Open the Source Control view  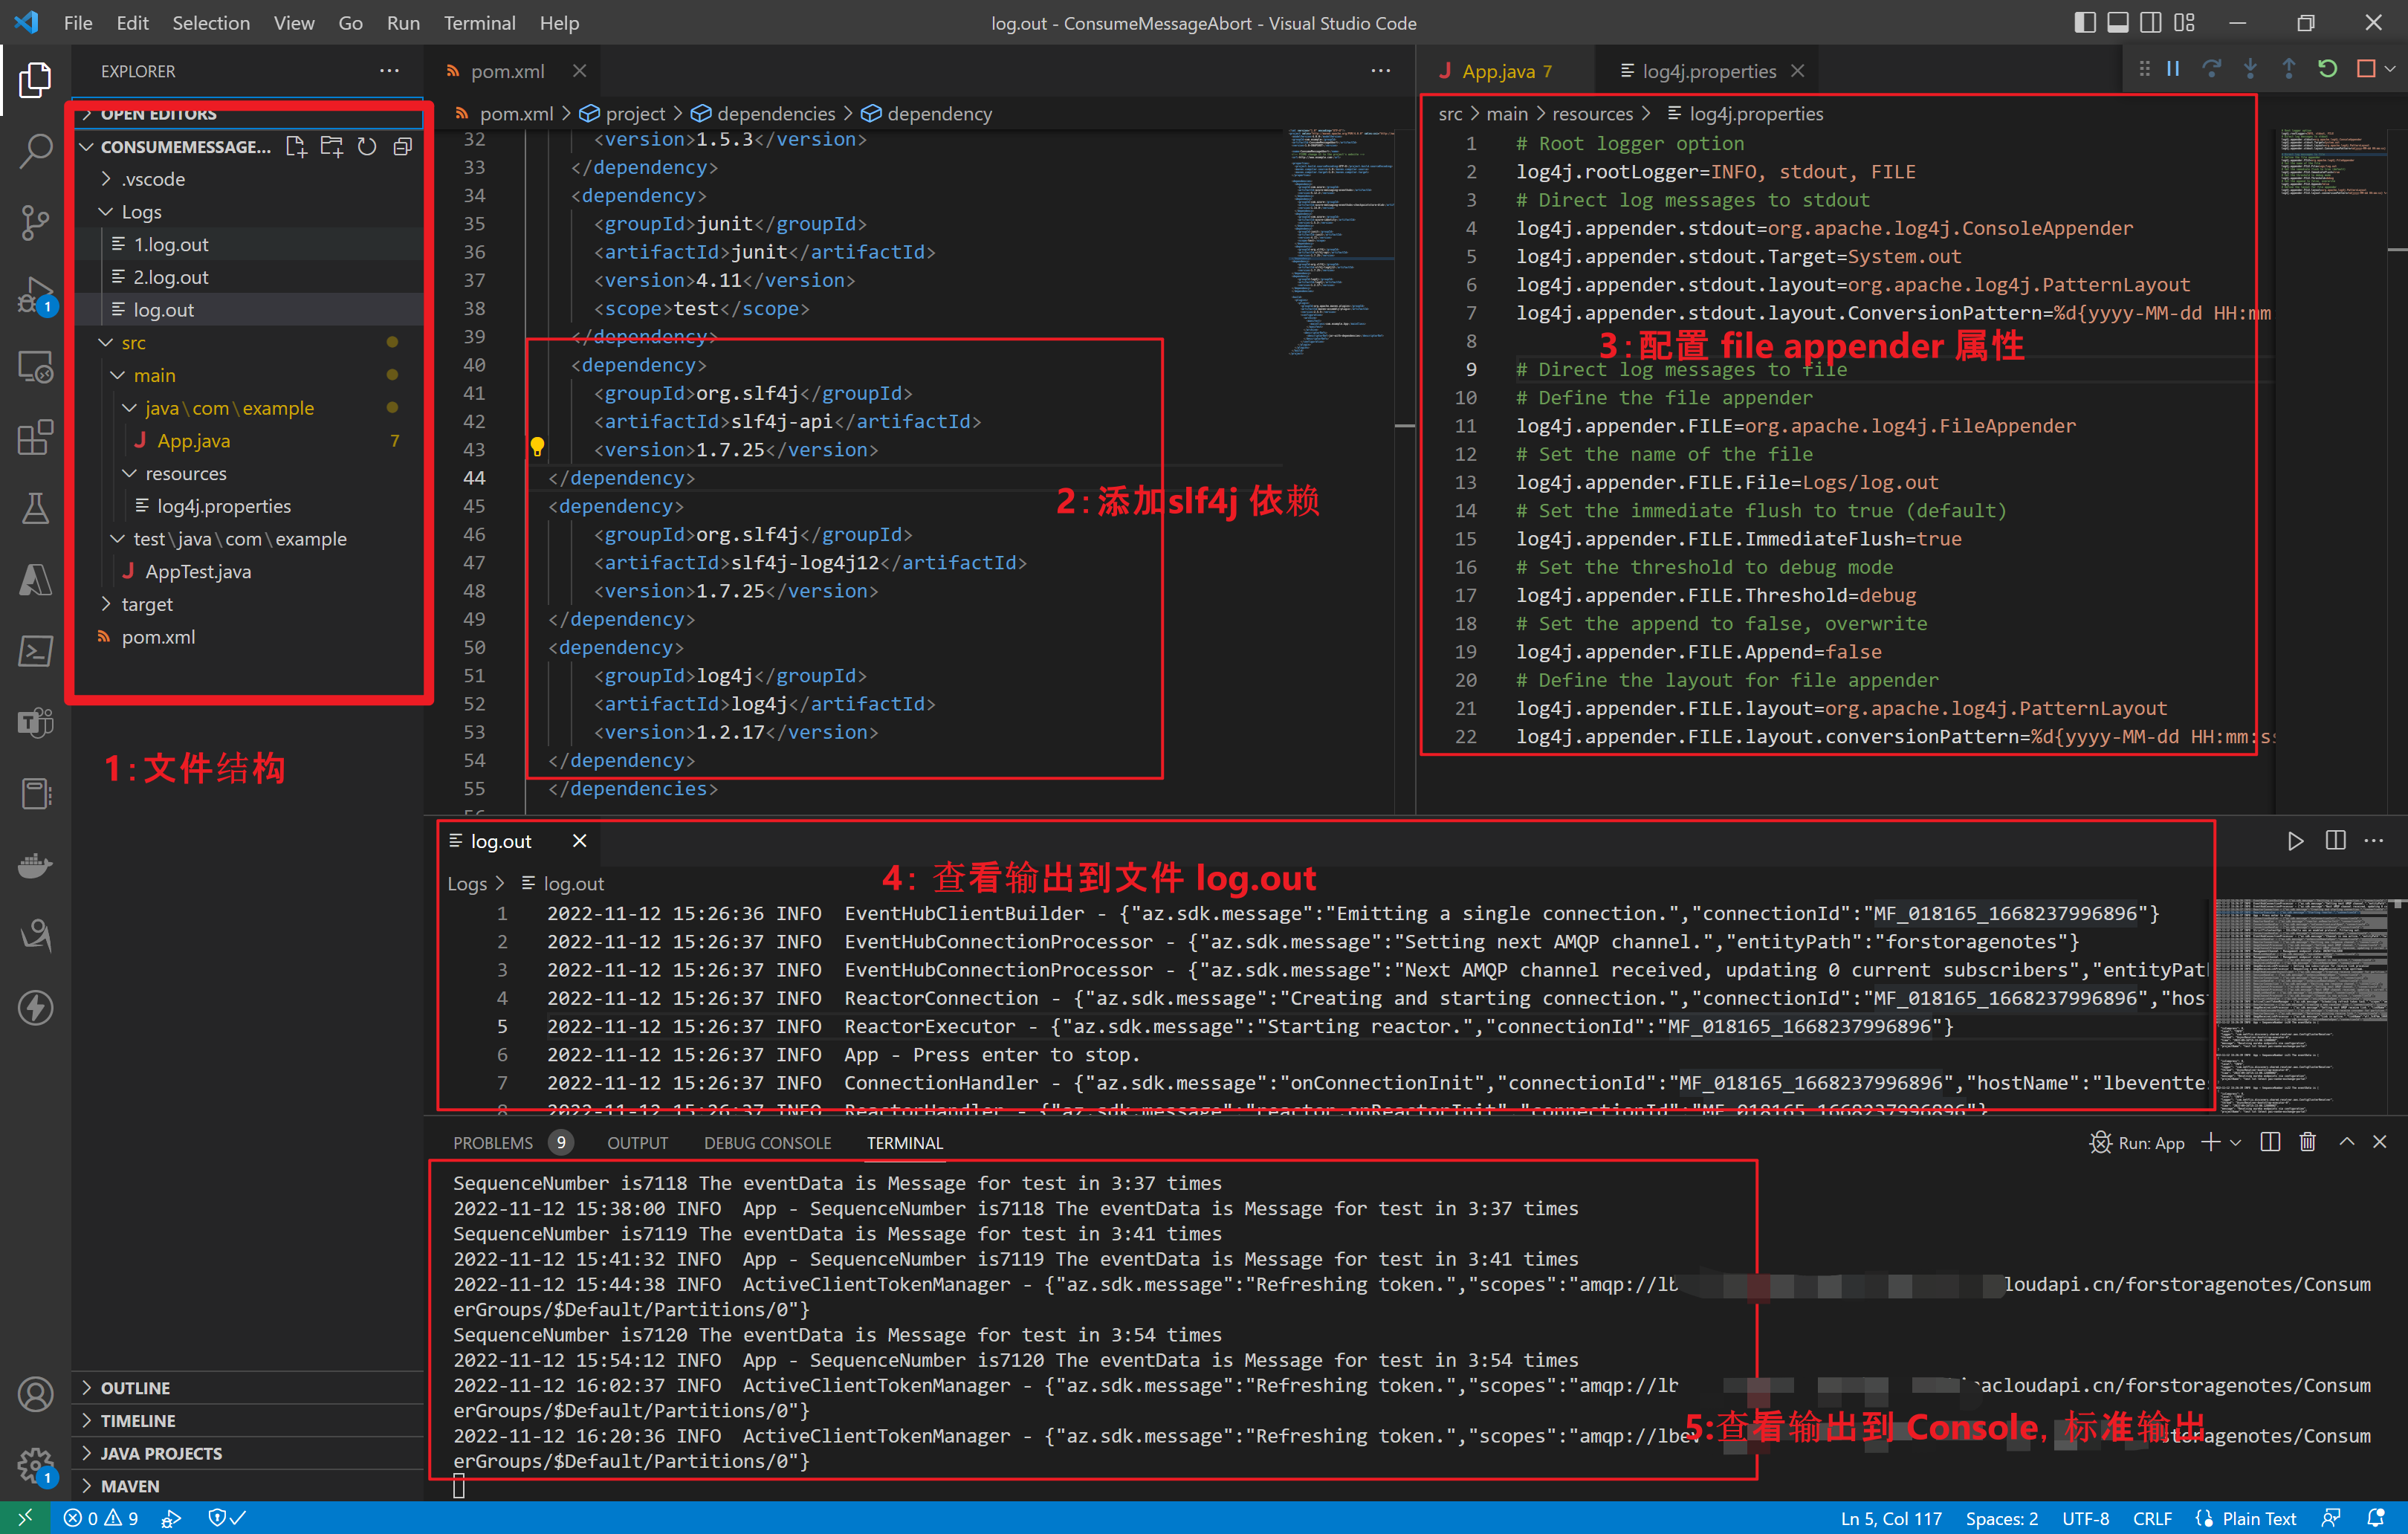35,222
